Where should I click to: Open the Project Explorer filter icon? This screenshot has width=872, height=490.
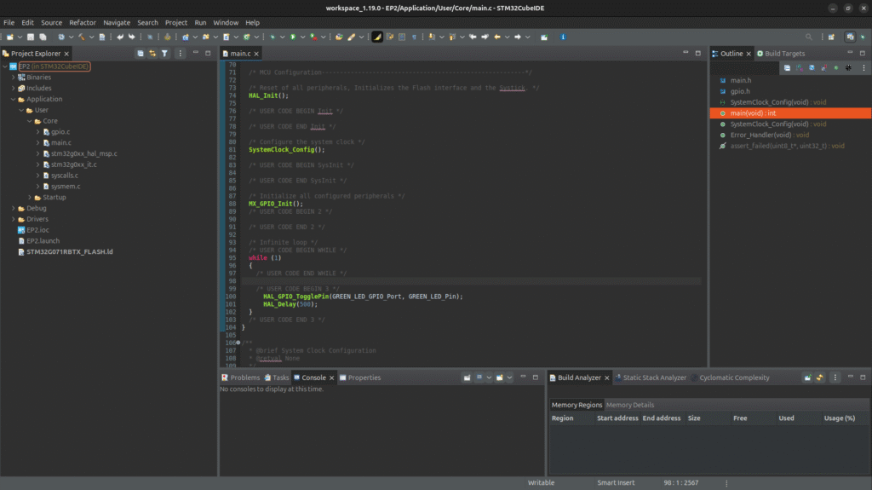[165, 54]
